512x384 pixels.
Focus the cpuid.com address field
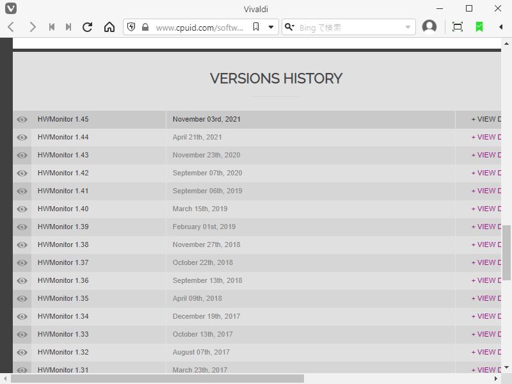[x=200, y=28]
